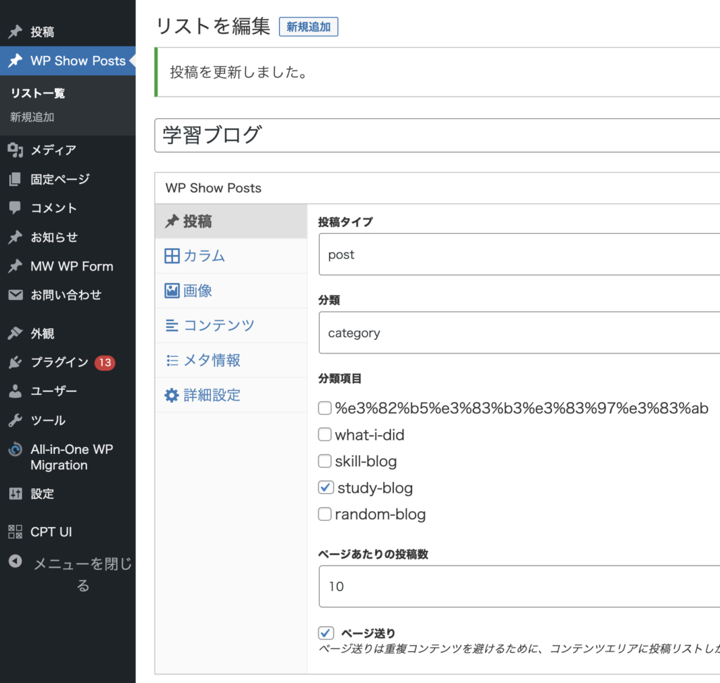Open リスト一覧 submenu link

click(38, 93)
